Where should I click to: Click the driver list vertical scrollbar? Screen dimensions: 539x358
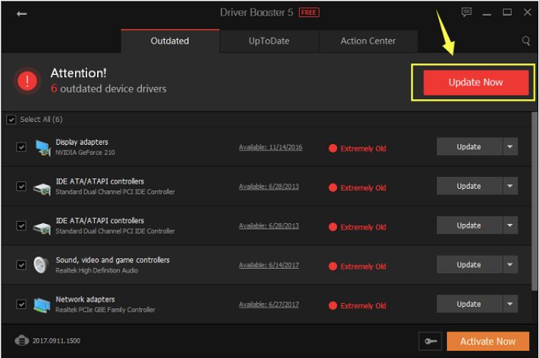click(534, 202)
